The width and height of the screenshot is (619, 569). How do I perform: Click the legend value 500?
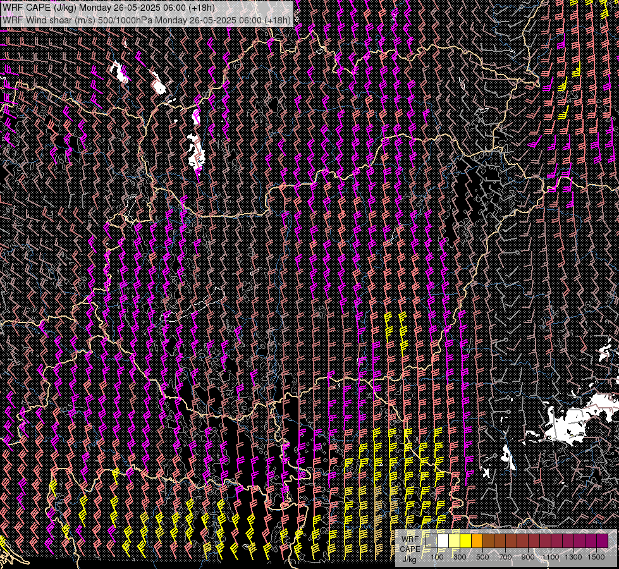pyautogui.click(x=482, y=557)
